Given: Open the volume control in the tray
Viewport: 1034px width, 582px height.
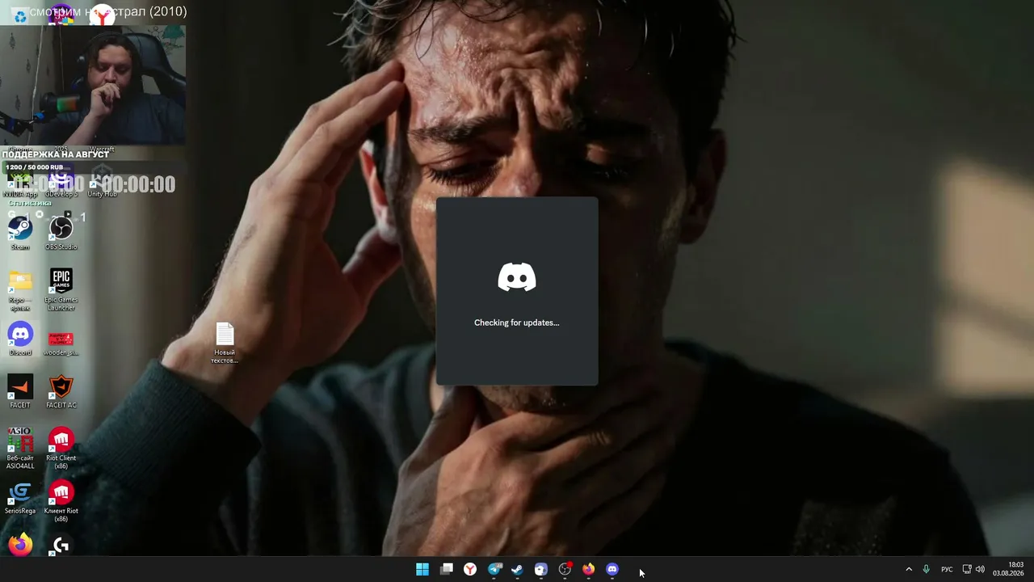Looking at the screenshot, I should (x=980, y=570).
